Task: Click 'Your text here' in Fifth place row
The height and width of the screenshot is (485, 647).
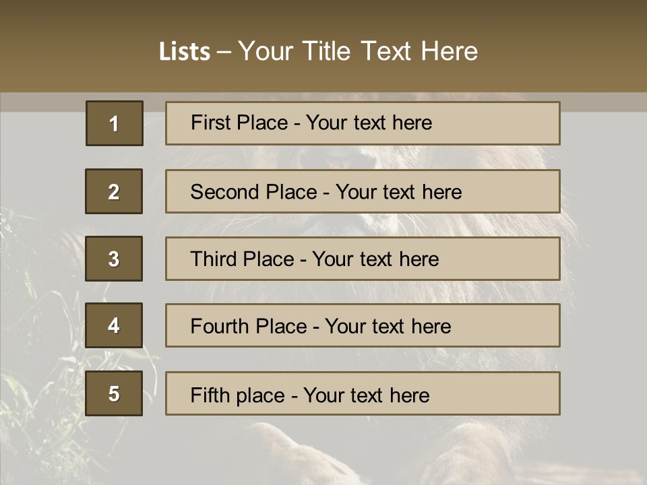Action: pyautogui.click(x=366, y=395)
